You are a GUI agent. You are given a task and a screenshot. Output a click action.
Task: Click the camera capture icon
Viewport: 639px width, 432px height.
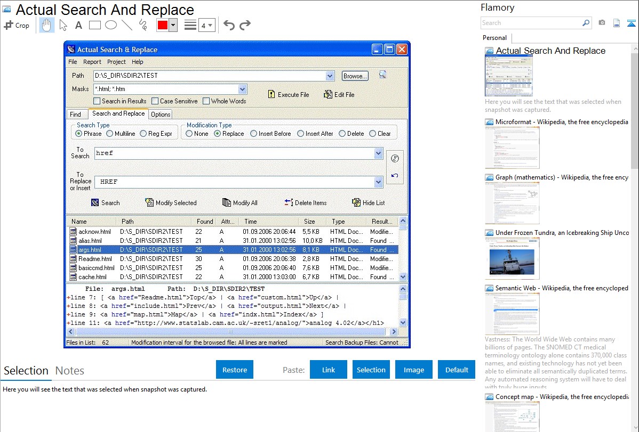[602, 23]
